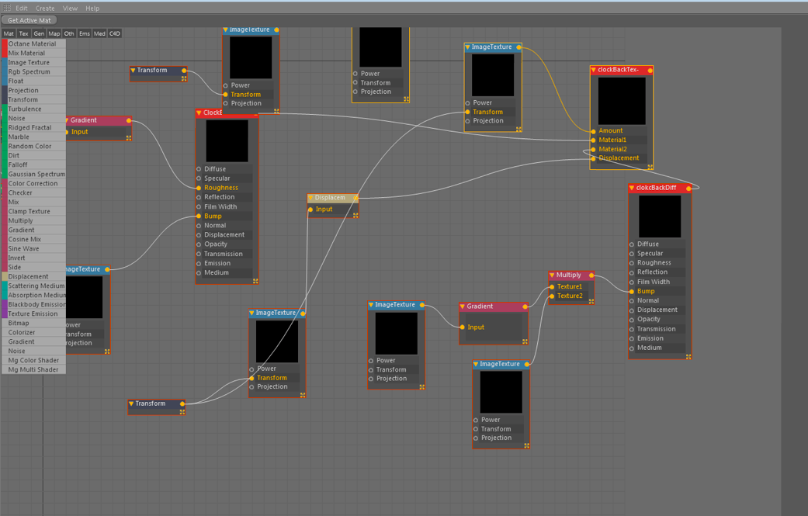Click Texture1 input port on Multiply node

click(552, 287)
